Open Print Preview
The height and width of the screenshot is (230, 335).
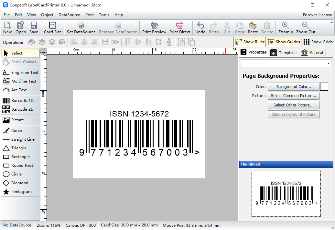(x=154, y=28)
